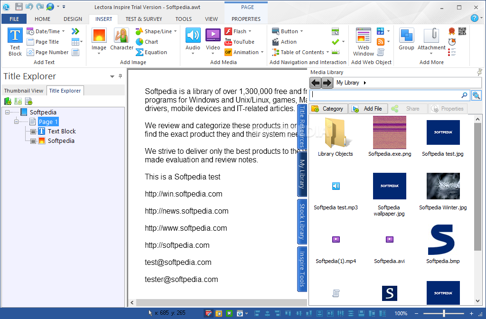Expand the Animation dropdown
486x319 pixels.
coord(262,52)
